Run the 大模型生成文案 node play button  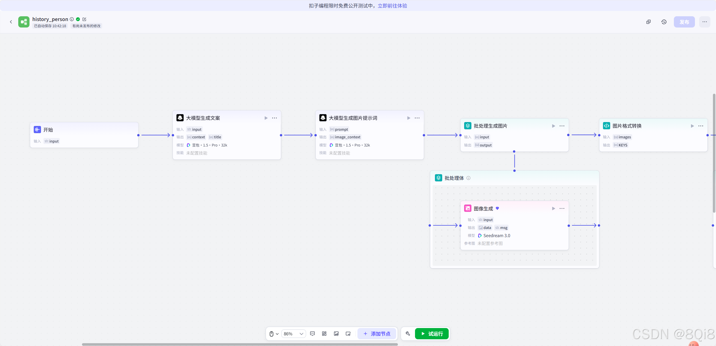click(x=266, y=118)
